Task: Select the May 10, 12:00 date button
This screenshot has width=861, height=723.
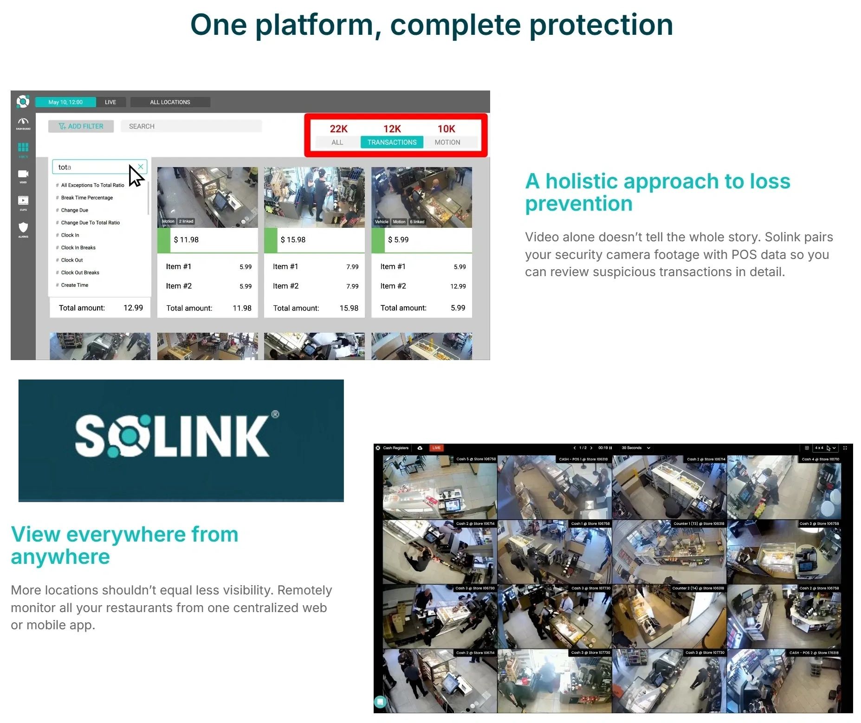Action: (x=65, y=102)
